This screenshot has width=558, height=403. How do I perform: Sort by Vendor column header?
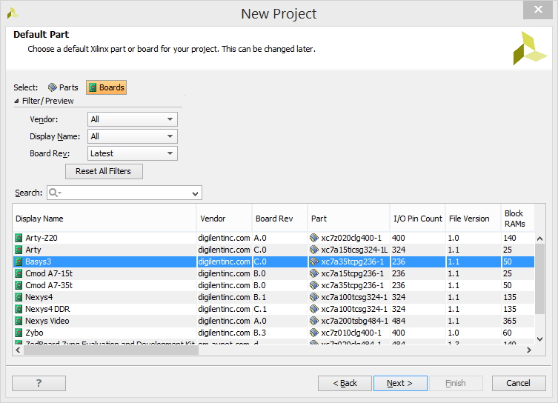click(224, 219)
